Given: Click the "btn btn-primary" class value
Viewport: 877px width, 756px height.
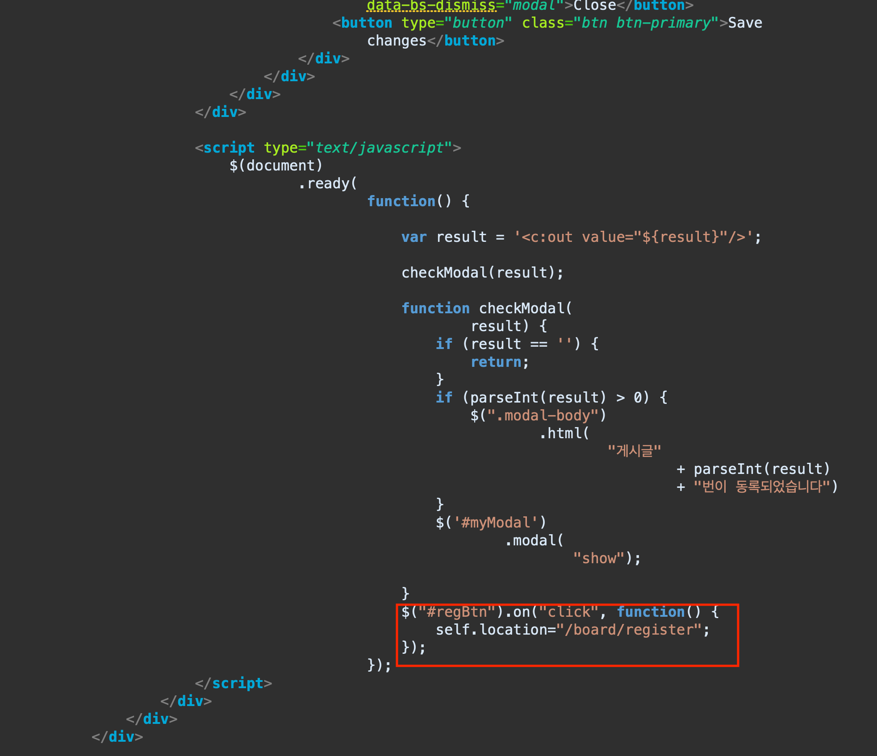Looking at the screenshot, I should [x=646, y=23].
